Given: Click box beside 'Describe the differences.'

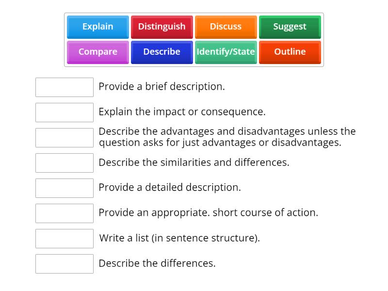Looking at the screenshot, I should 65,264.
